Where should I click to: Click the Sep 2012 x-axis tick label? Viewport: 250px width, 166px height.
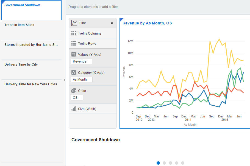click(139, 118)
